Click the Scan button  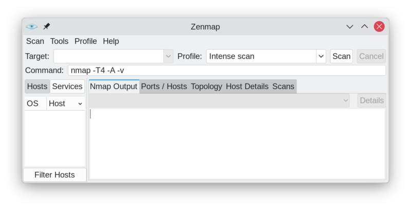(342, 56)
